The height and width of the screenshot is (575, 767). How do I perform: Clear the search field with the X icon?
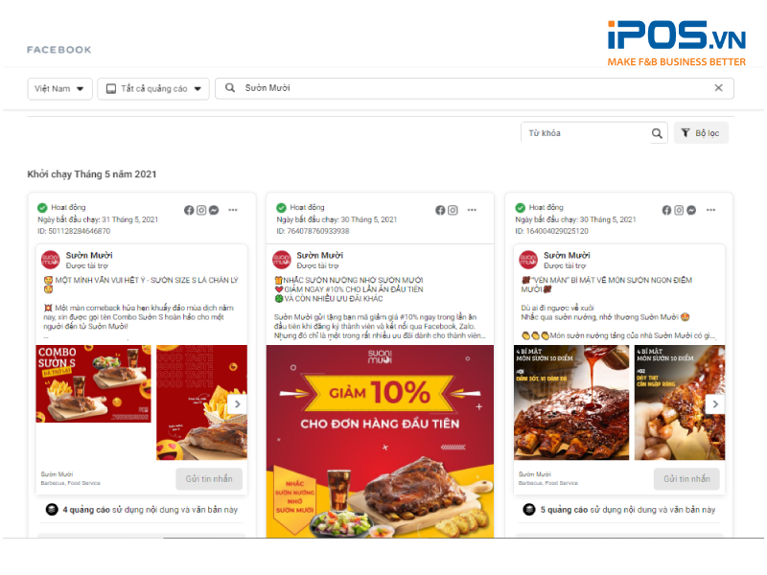(718, 87)
